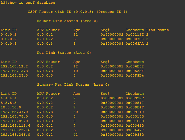Click the Router Link States Area 0 heading
The width and height of the screenshot is (185, 140).
pyautogui.click(x=67, y=21)
